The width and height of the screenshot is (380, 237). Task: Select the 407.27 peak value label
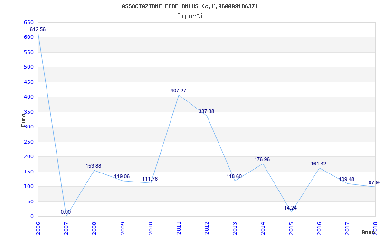[x=178, y=90]
